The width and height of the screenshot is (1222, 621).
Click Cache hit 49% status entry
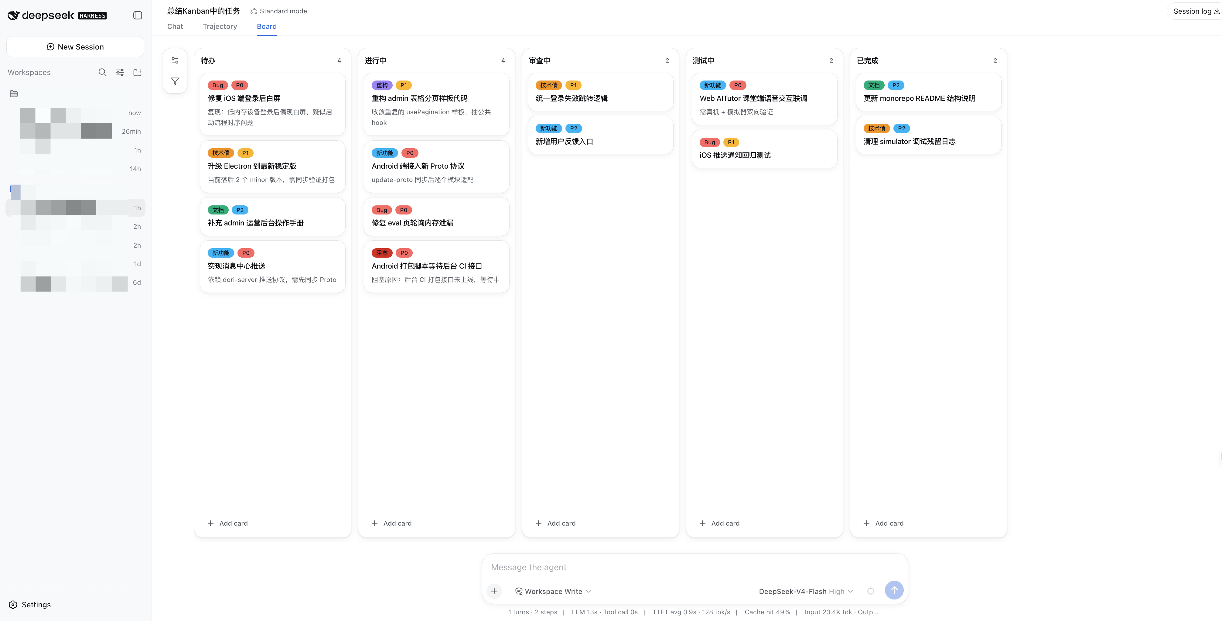pyautogui.click(x=767, y=612)
